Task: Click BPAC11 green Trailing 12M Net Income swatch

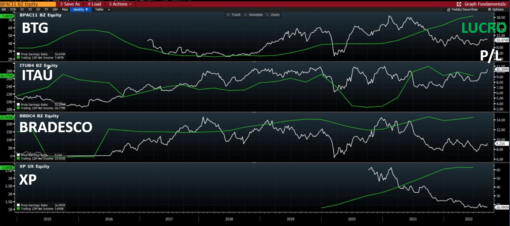Action: click(18, 58)
